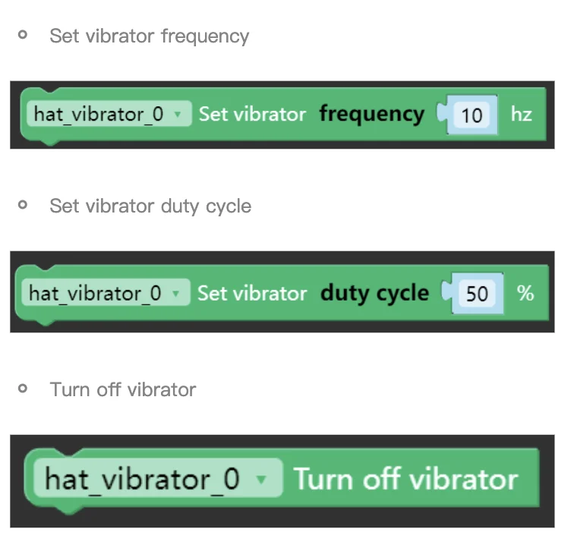Click the "Set vibrator duty cycle" heading text
Viewport: 571px width, 548px height.
pos(150,206)
